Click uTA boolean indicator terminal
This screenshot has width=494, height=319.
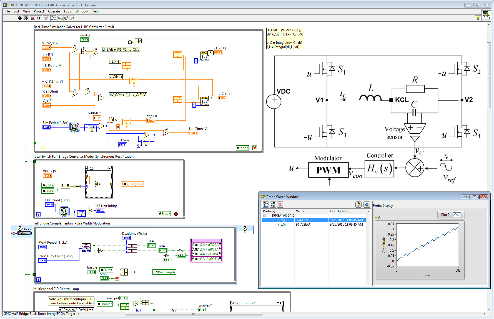click(152, 246)
